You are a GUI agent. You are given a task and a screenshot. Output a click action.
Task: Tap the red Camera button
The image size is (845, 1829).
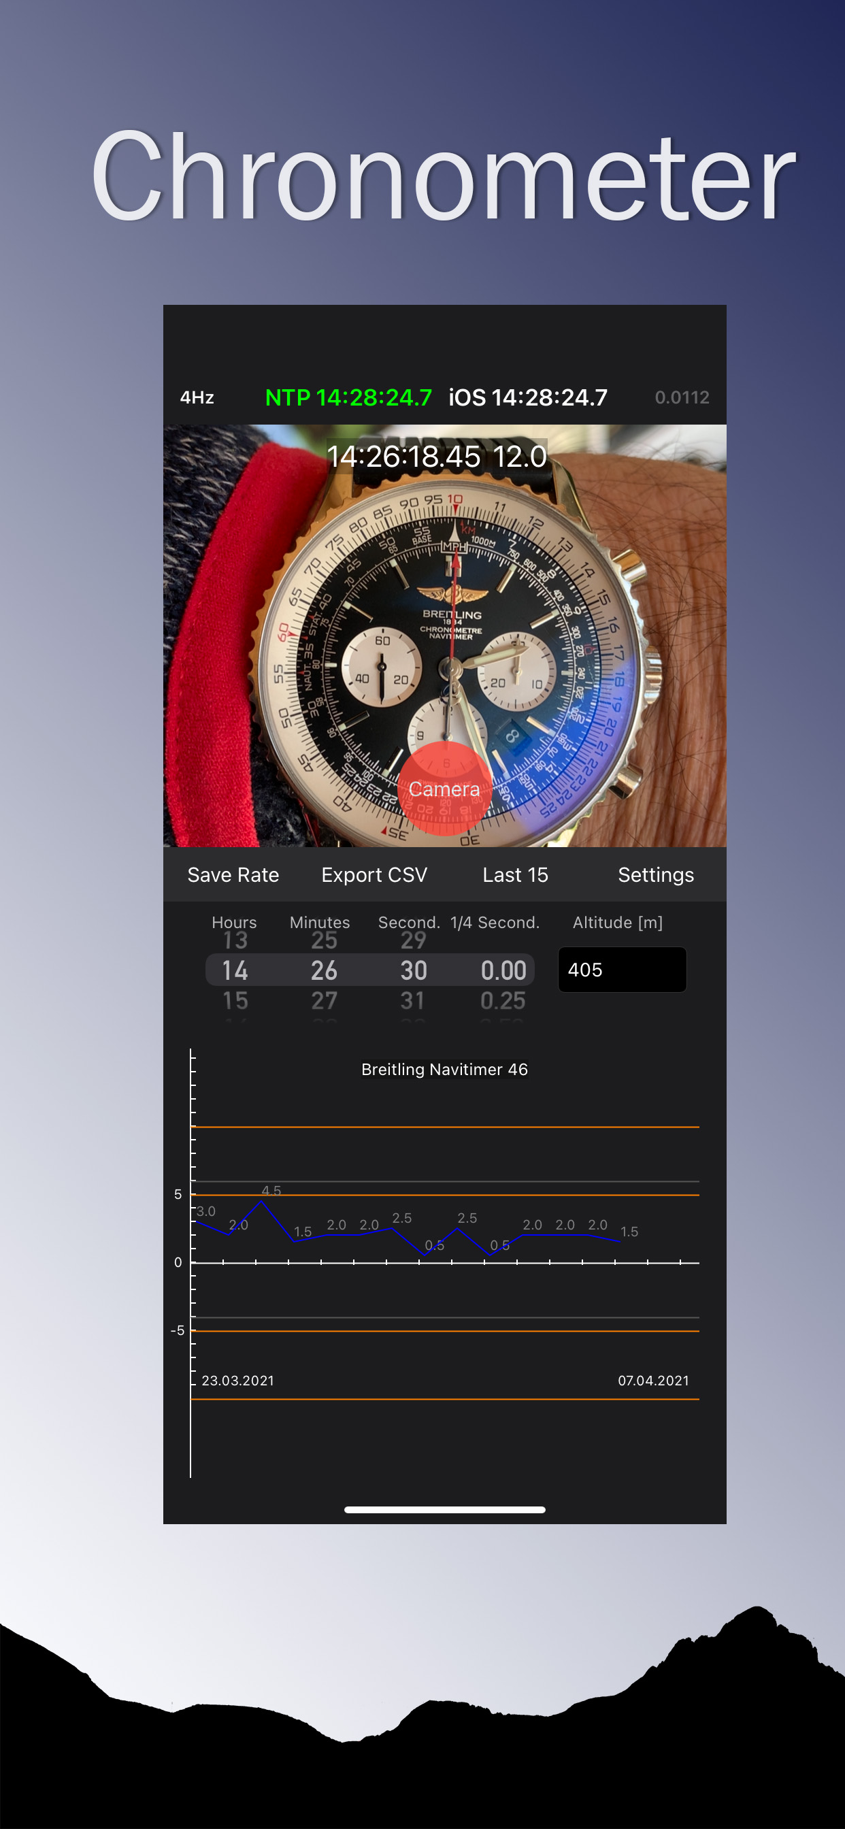point(444,788)
